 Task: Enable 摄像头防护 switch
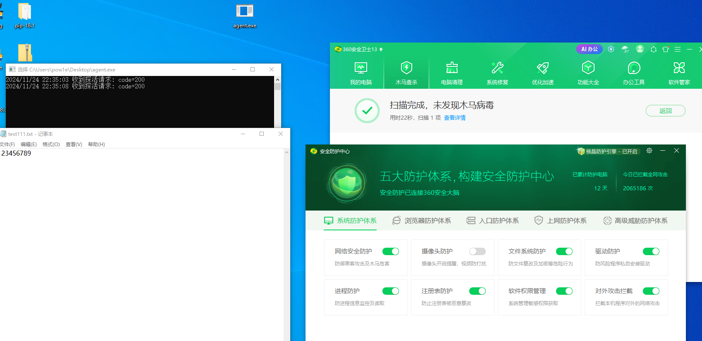point(478,251)
